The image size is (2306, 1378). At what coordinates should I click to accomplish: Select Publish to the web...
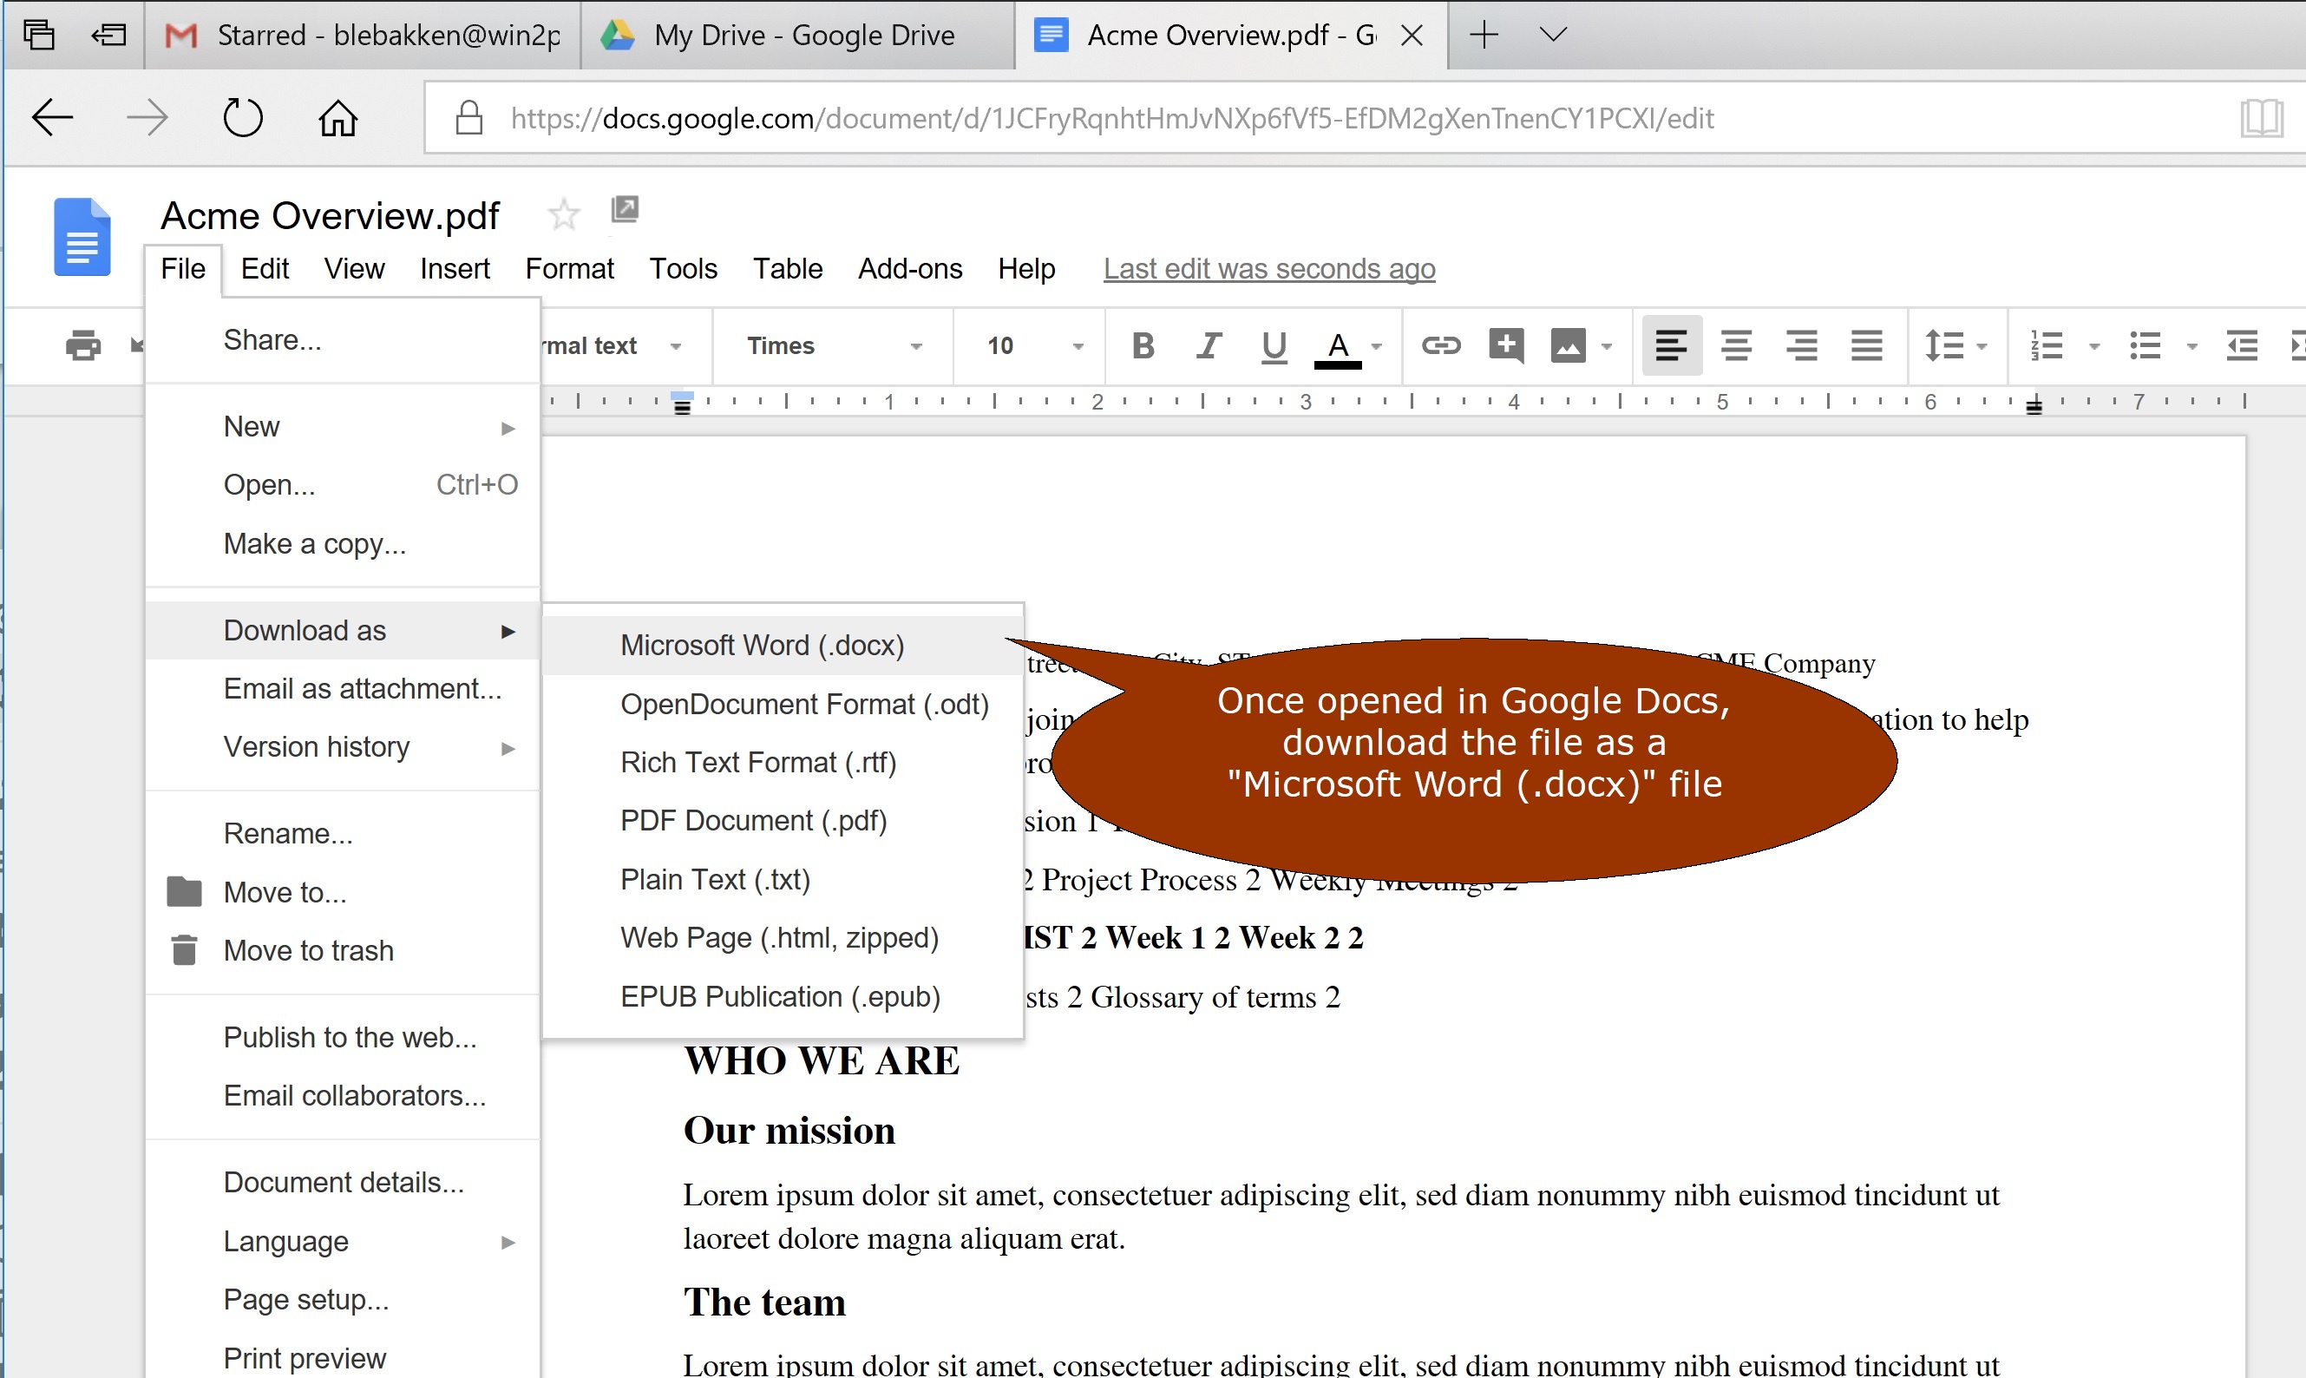pyautogui.click(x=343, y=1037)
